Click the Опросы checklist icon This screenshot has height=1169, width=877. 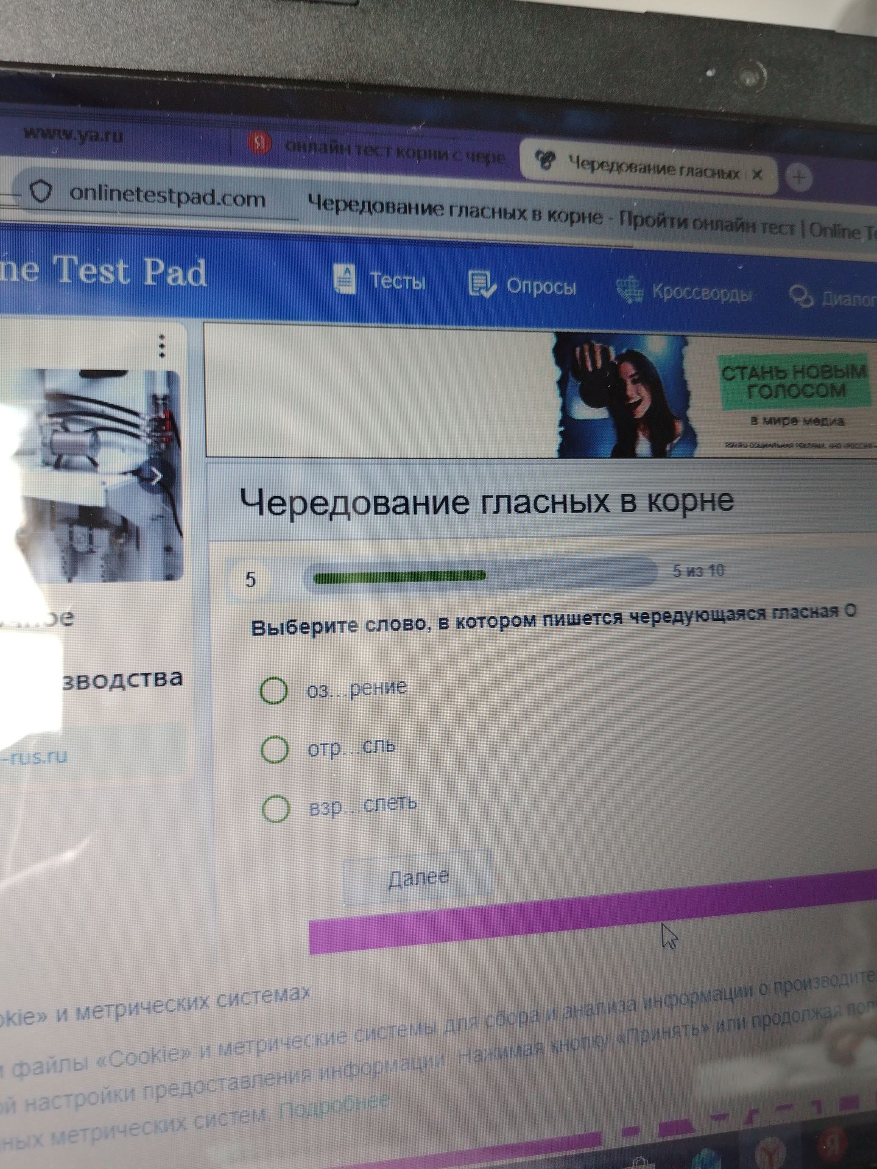tap(482, 285)
